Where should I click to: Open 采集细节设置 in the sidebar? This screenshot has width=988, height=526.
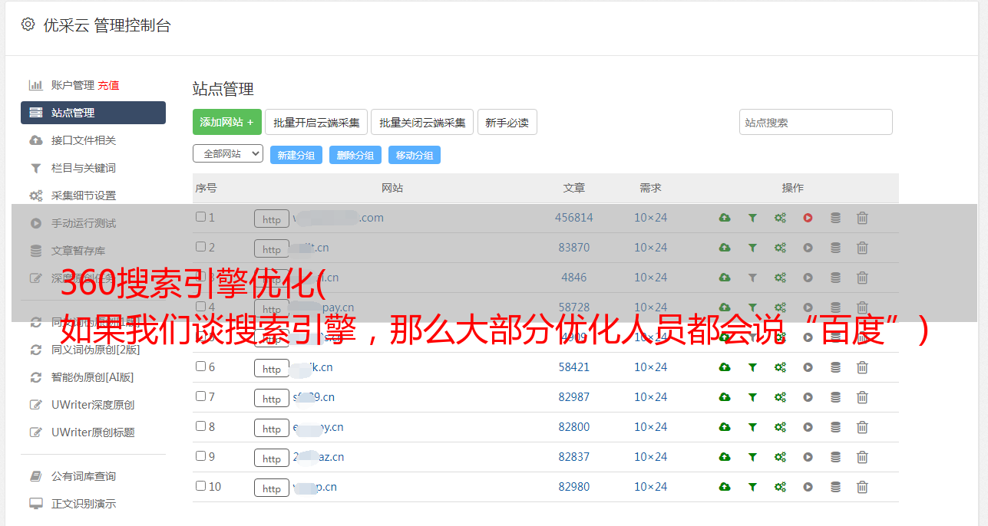[84, 196]
